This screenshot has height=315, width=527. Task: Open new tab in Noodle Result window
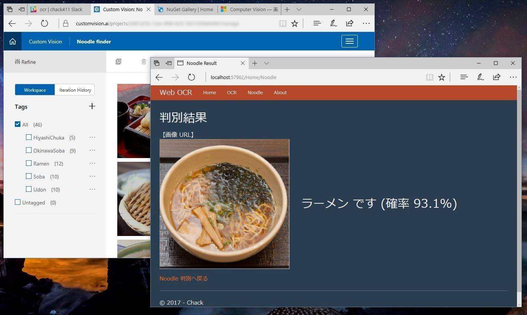pos(255,63)
